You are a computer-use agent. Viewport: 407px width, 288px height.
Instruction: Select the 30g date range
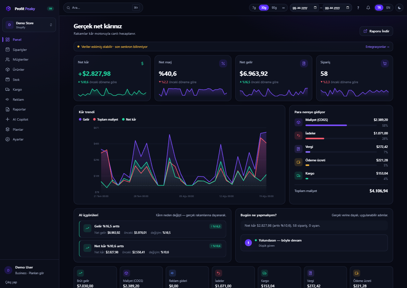[x=264, y=8]
